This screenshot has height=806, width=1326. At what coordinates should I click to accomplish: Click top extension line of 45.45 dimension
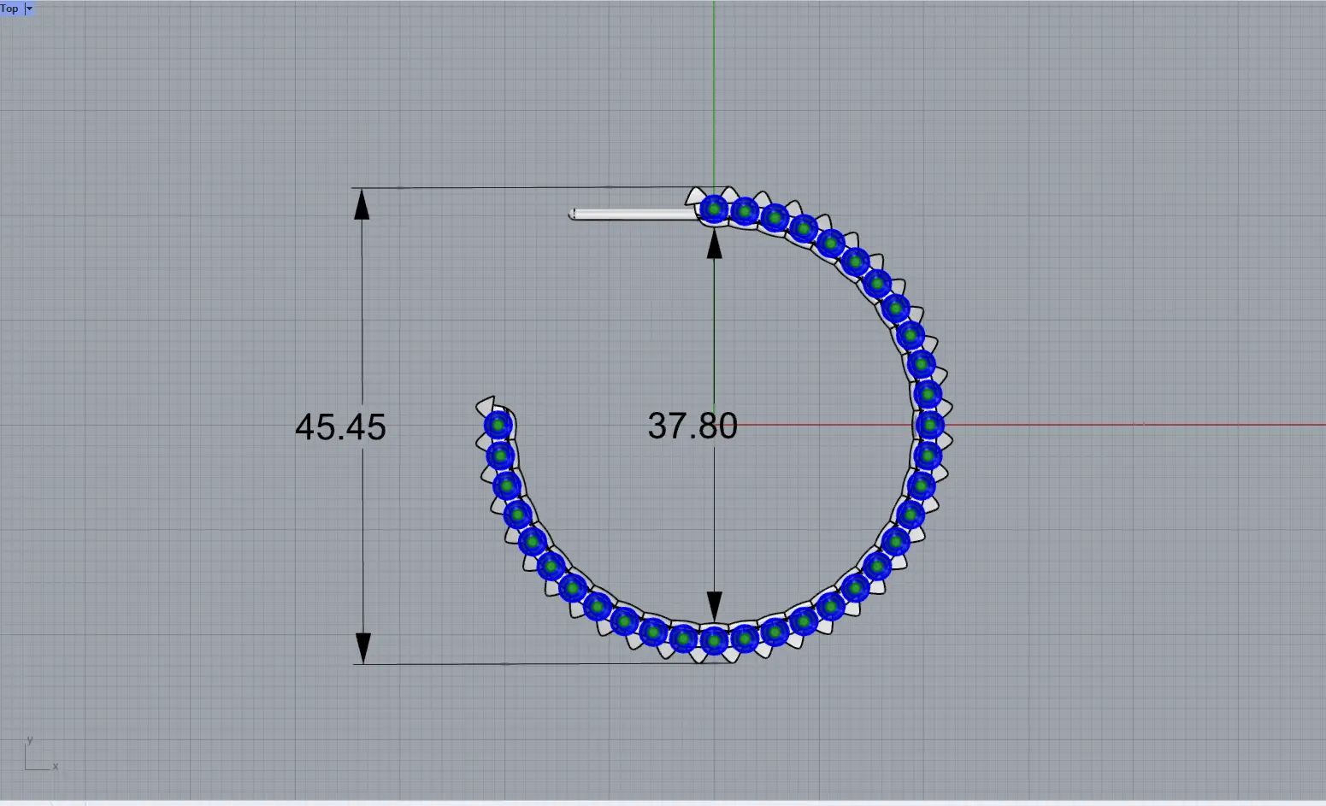click(x=513, y=187)
